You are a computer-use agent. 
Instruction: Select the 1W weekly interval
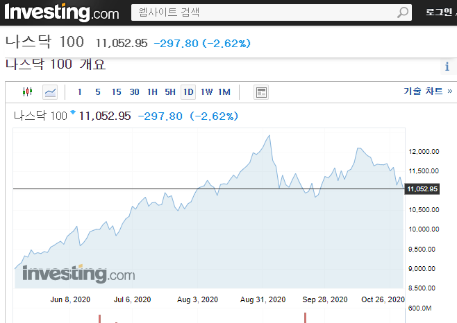207,92
